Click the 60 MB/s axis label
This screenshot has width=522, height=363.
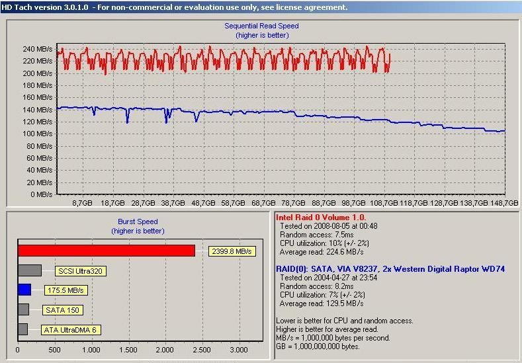(39, 158)
